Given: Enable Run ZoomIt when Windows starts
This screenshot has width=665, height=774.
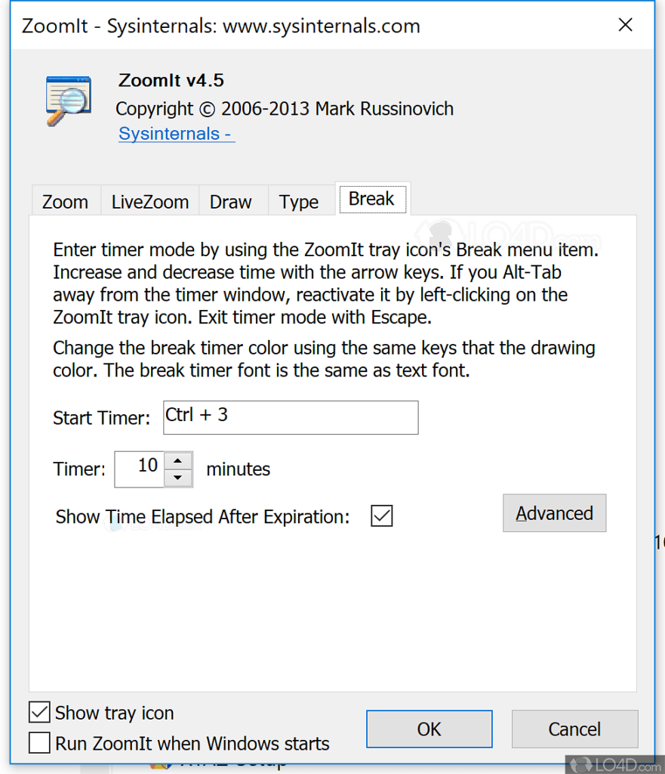Looking at the screenshot, I should (x=39, y=743).
